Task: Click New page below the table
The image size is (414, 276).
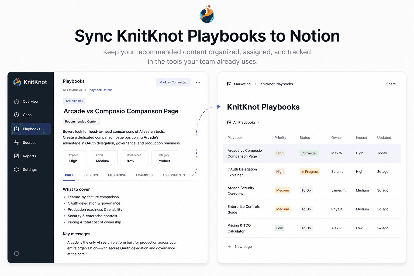Action: point(243,247)
